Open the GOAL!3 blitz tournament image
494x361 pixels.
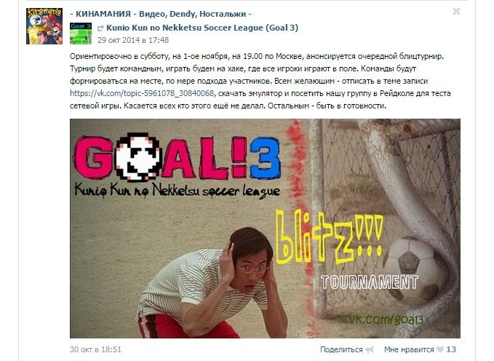[x=265, y=229]
